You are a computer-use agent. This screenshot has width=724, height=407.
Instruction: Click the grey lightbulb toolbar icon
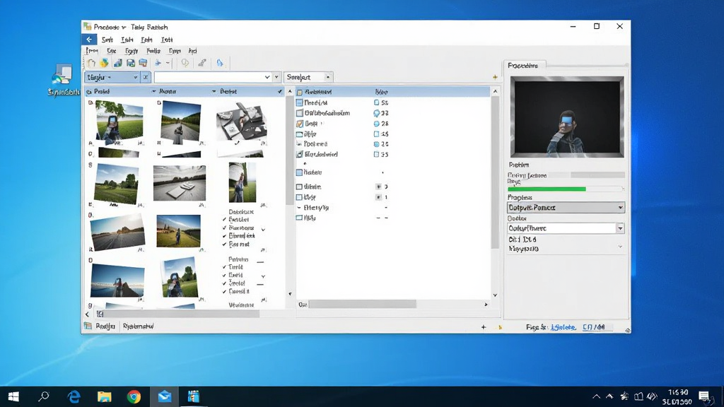pos(185,63)
